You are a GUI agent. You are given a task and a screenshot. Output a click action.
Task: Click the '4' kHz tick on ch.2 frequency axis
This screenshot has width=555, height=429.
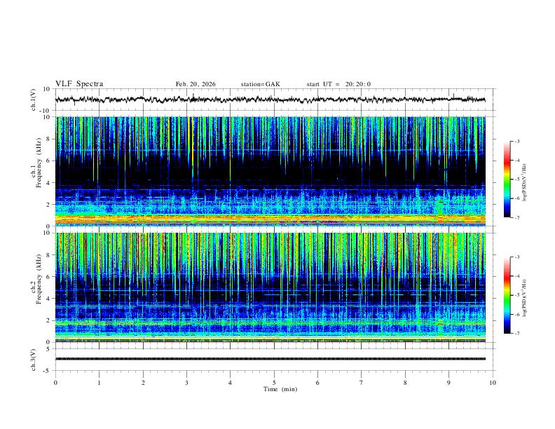48,299
